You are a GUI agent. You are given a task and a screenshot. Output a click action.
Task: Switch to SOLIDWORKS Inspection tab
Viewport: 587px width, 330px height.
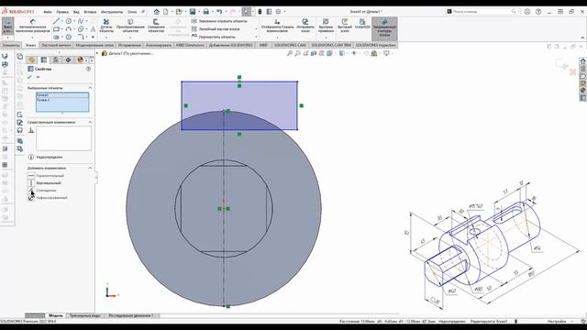click(375, 45)
